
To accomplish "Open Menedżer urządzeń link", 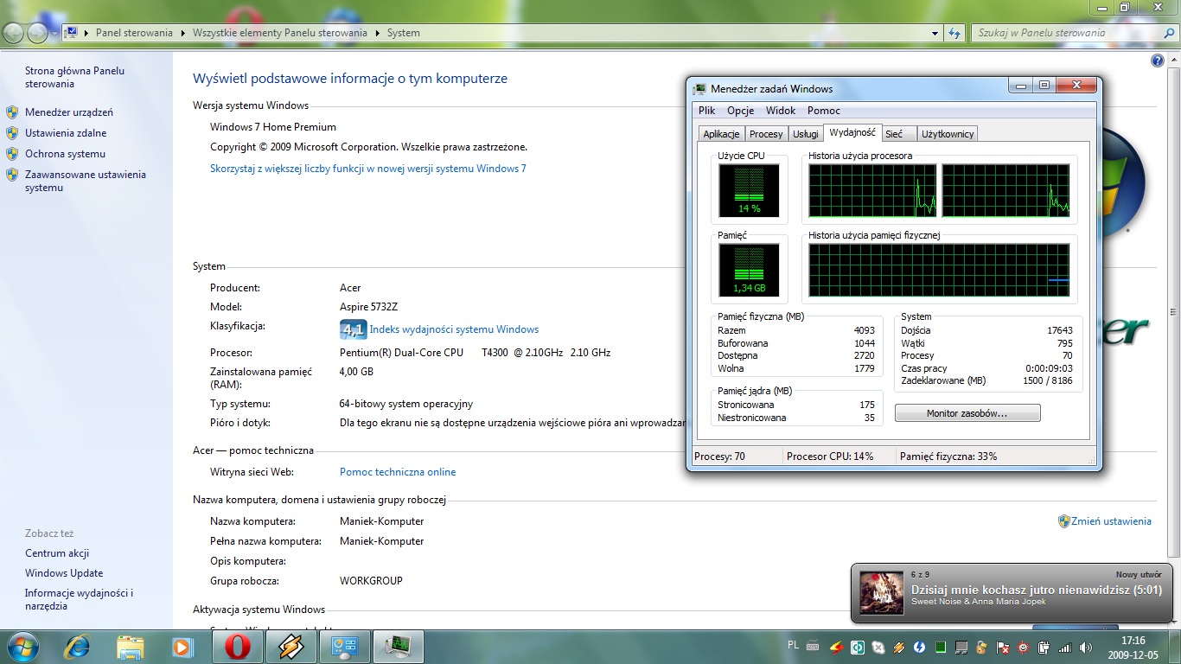I will tap(69, 112).
